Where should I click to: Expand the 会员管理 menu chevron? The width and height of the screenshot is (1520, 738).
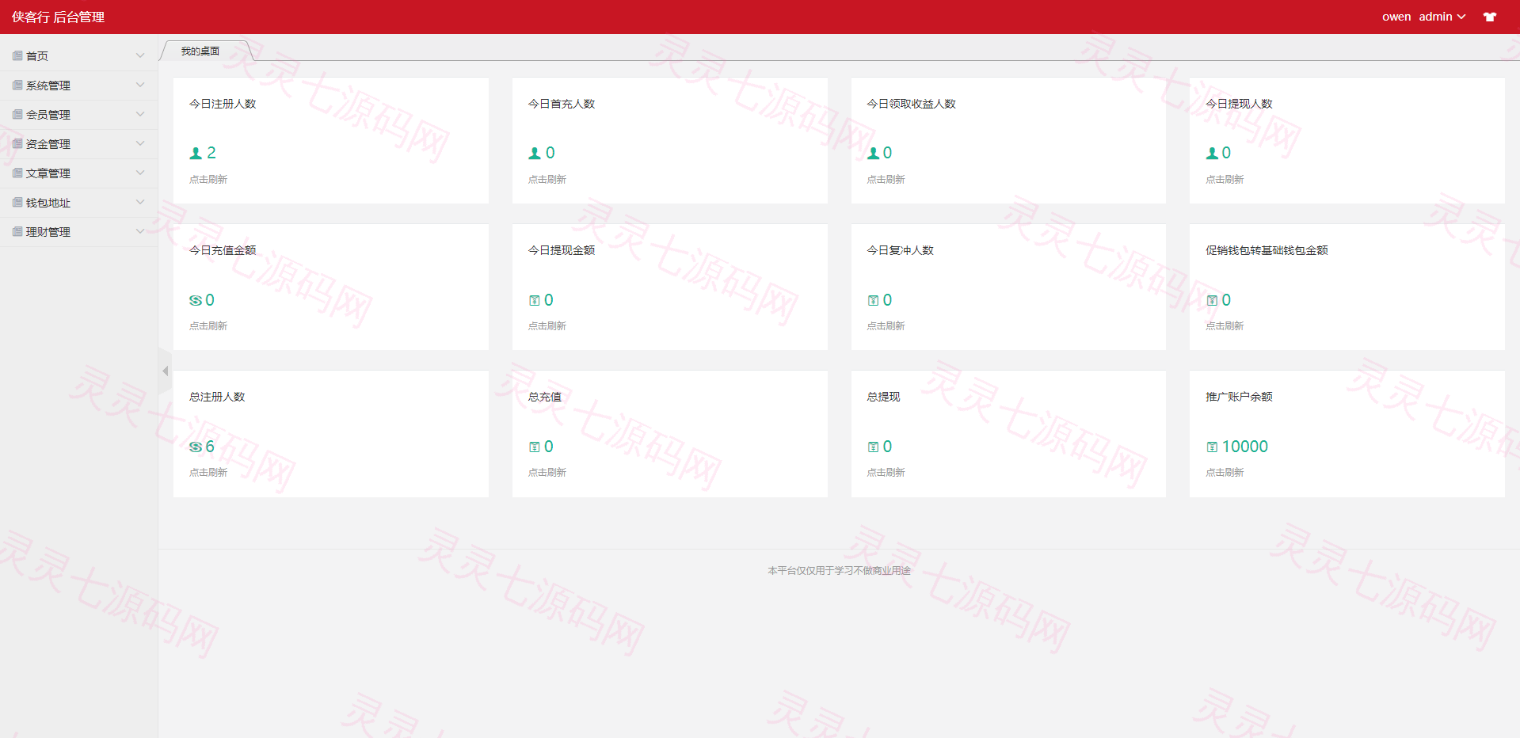point(140,114)
